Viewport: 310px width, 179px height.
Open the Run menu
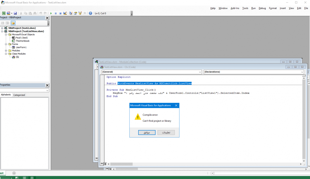point(254,8)
